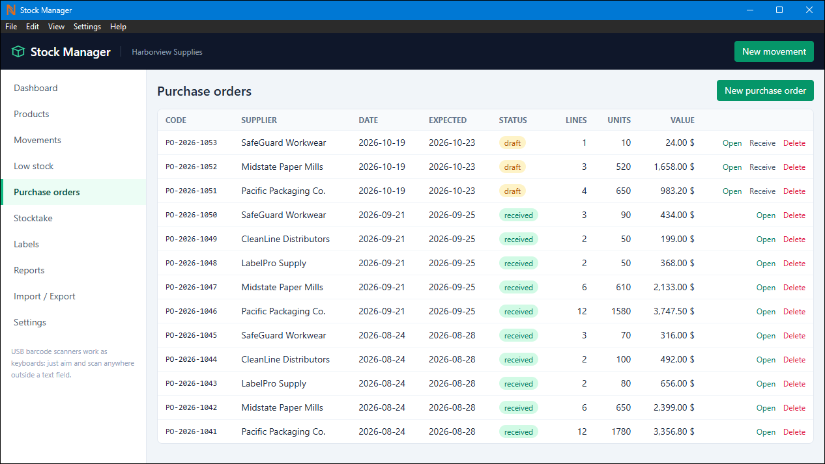Open purchase order PO-2026-1046
Viewport: 825px width, 464px height.
tap(766, 312)
